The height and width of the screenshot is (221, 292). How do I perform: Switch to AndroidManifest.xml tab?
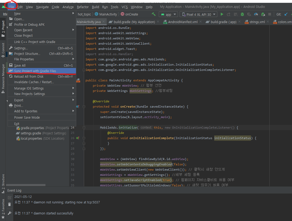click(183, 22)
